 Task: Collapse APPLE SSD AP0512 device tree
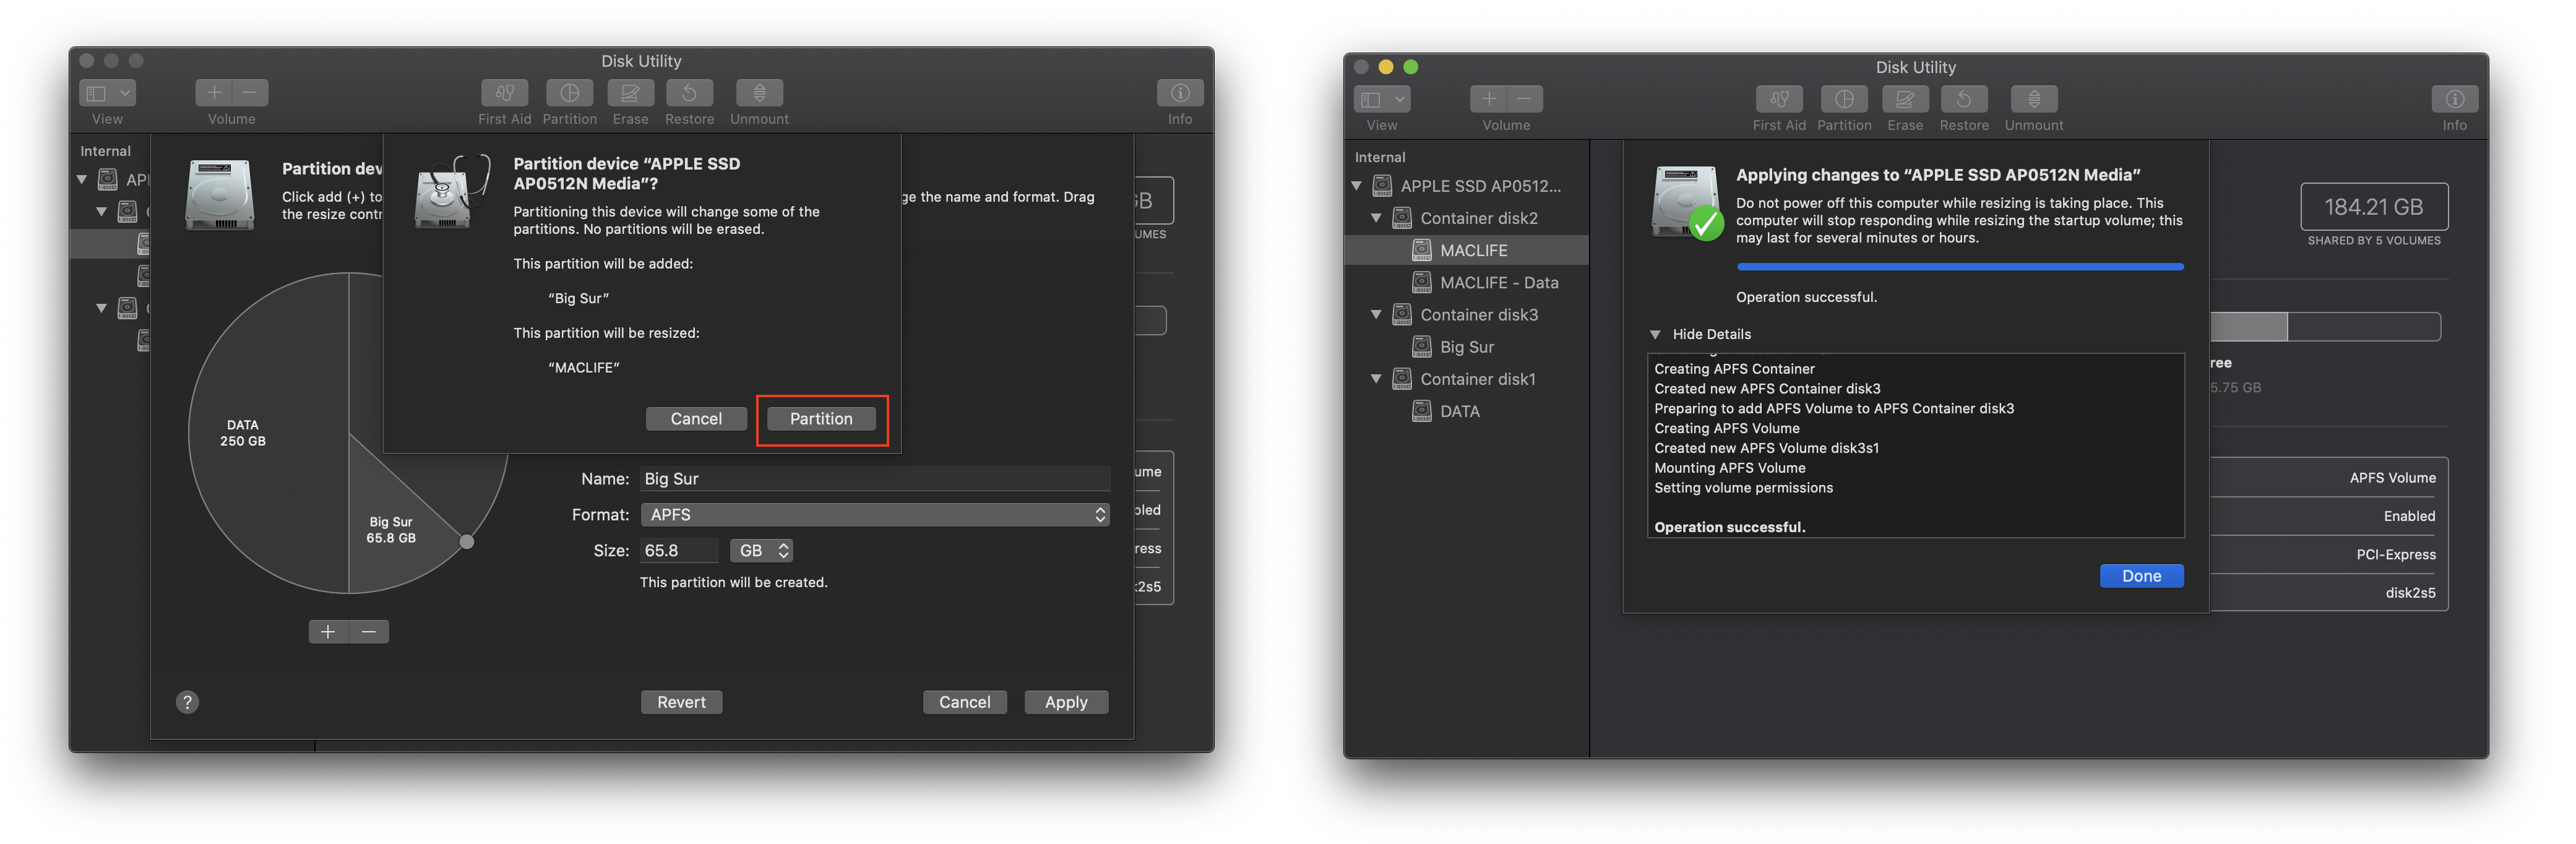click(x=1357, y=186)
